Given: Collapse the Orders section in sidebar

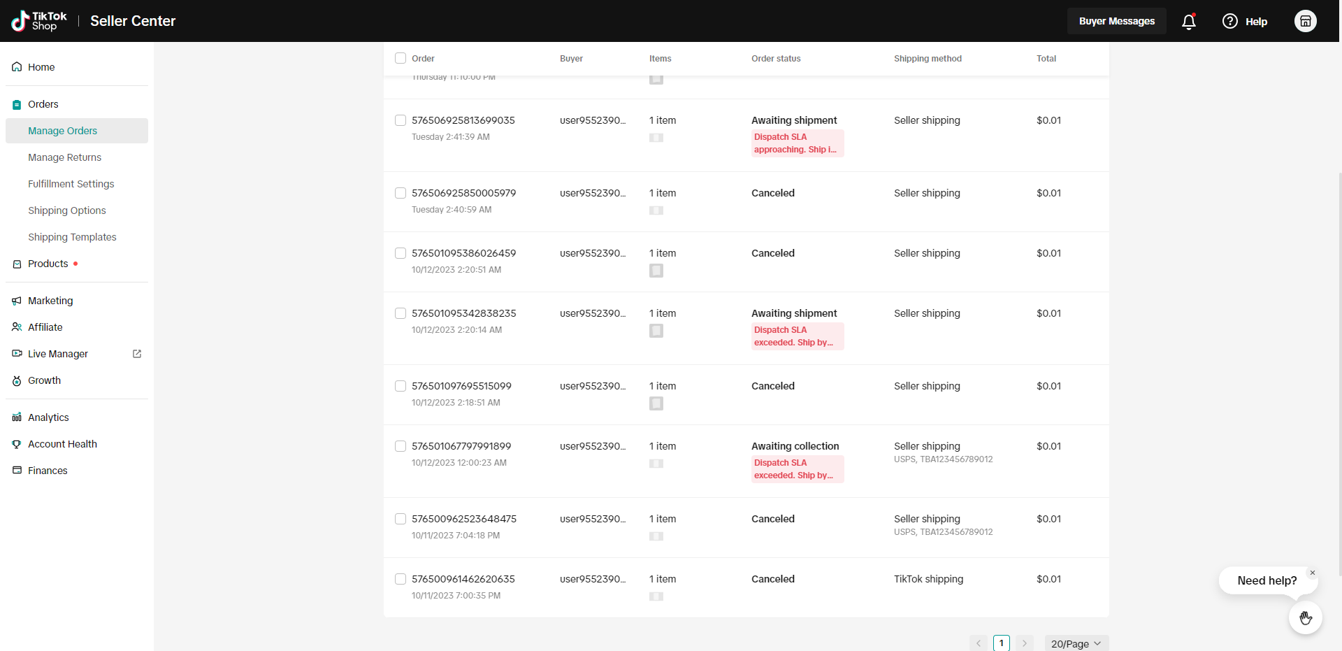Looking at the screenshot, I should point(43,104).
